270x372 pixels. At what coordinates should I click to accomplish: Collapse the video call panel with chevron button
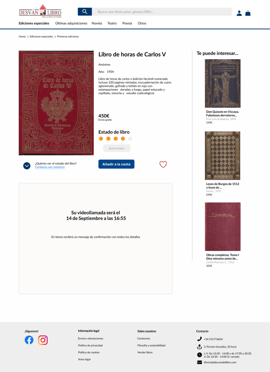(27, 165)
